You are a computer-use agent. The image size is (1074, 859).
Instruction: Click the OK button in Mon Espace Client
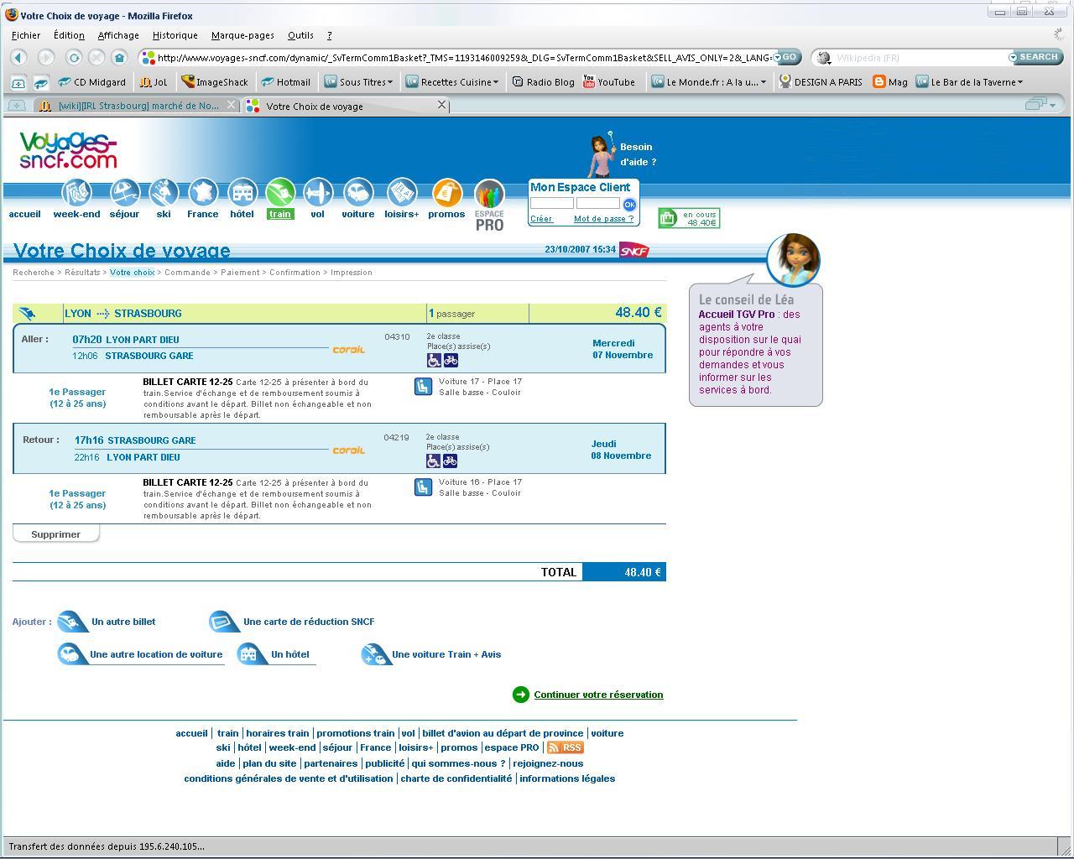click(629, 205)
